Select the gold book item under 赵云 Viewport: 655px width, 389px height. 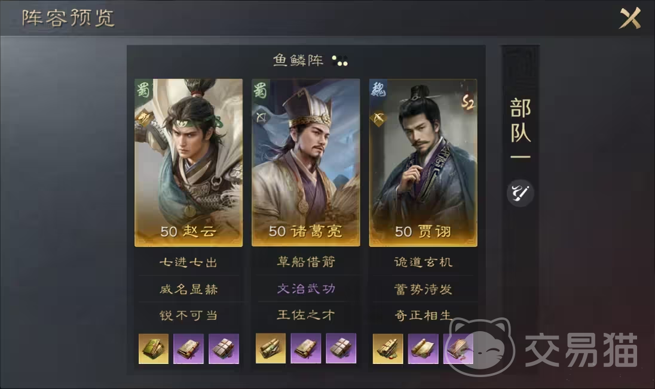pos(154,348)
